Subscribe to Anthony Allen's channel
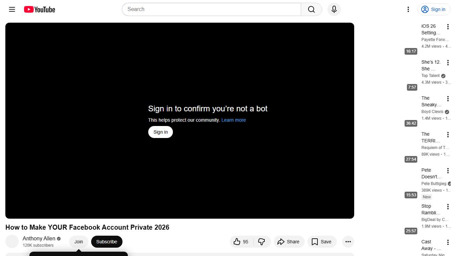 (106, 242)
